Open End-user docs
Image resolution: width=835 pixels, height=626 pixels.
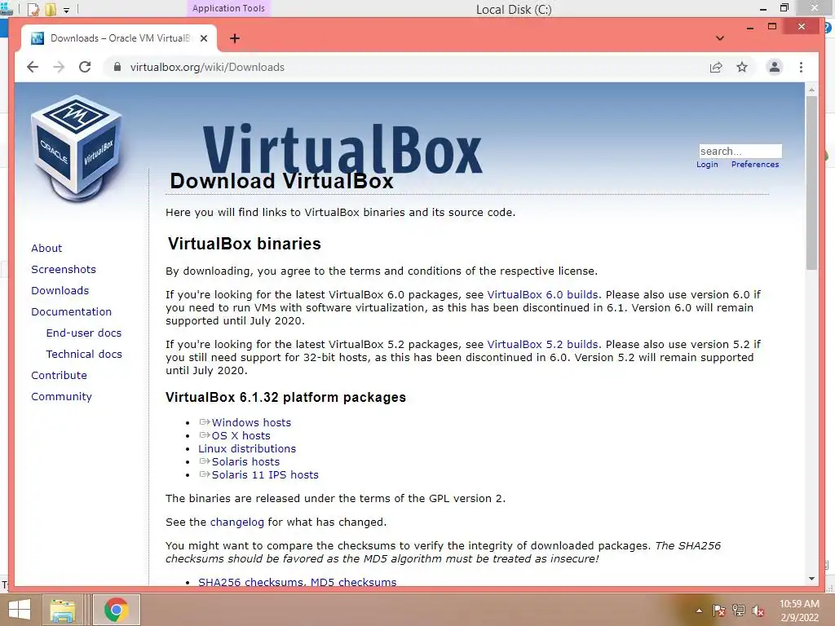[x=84, y=333]
